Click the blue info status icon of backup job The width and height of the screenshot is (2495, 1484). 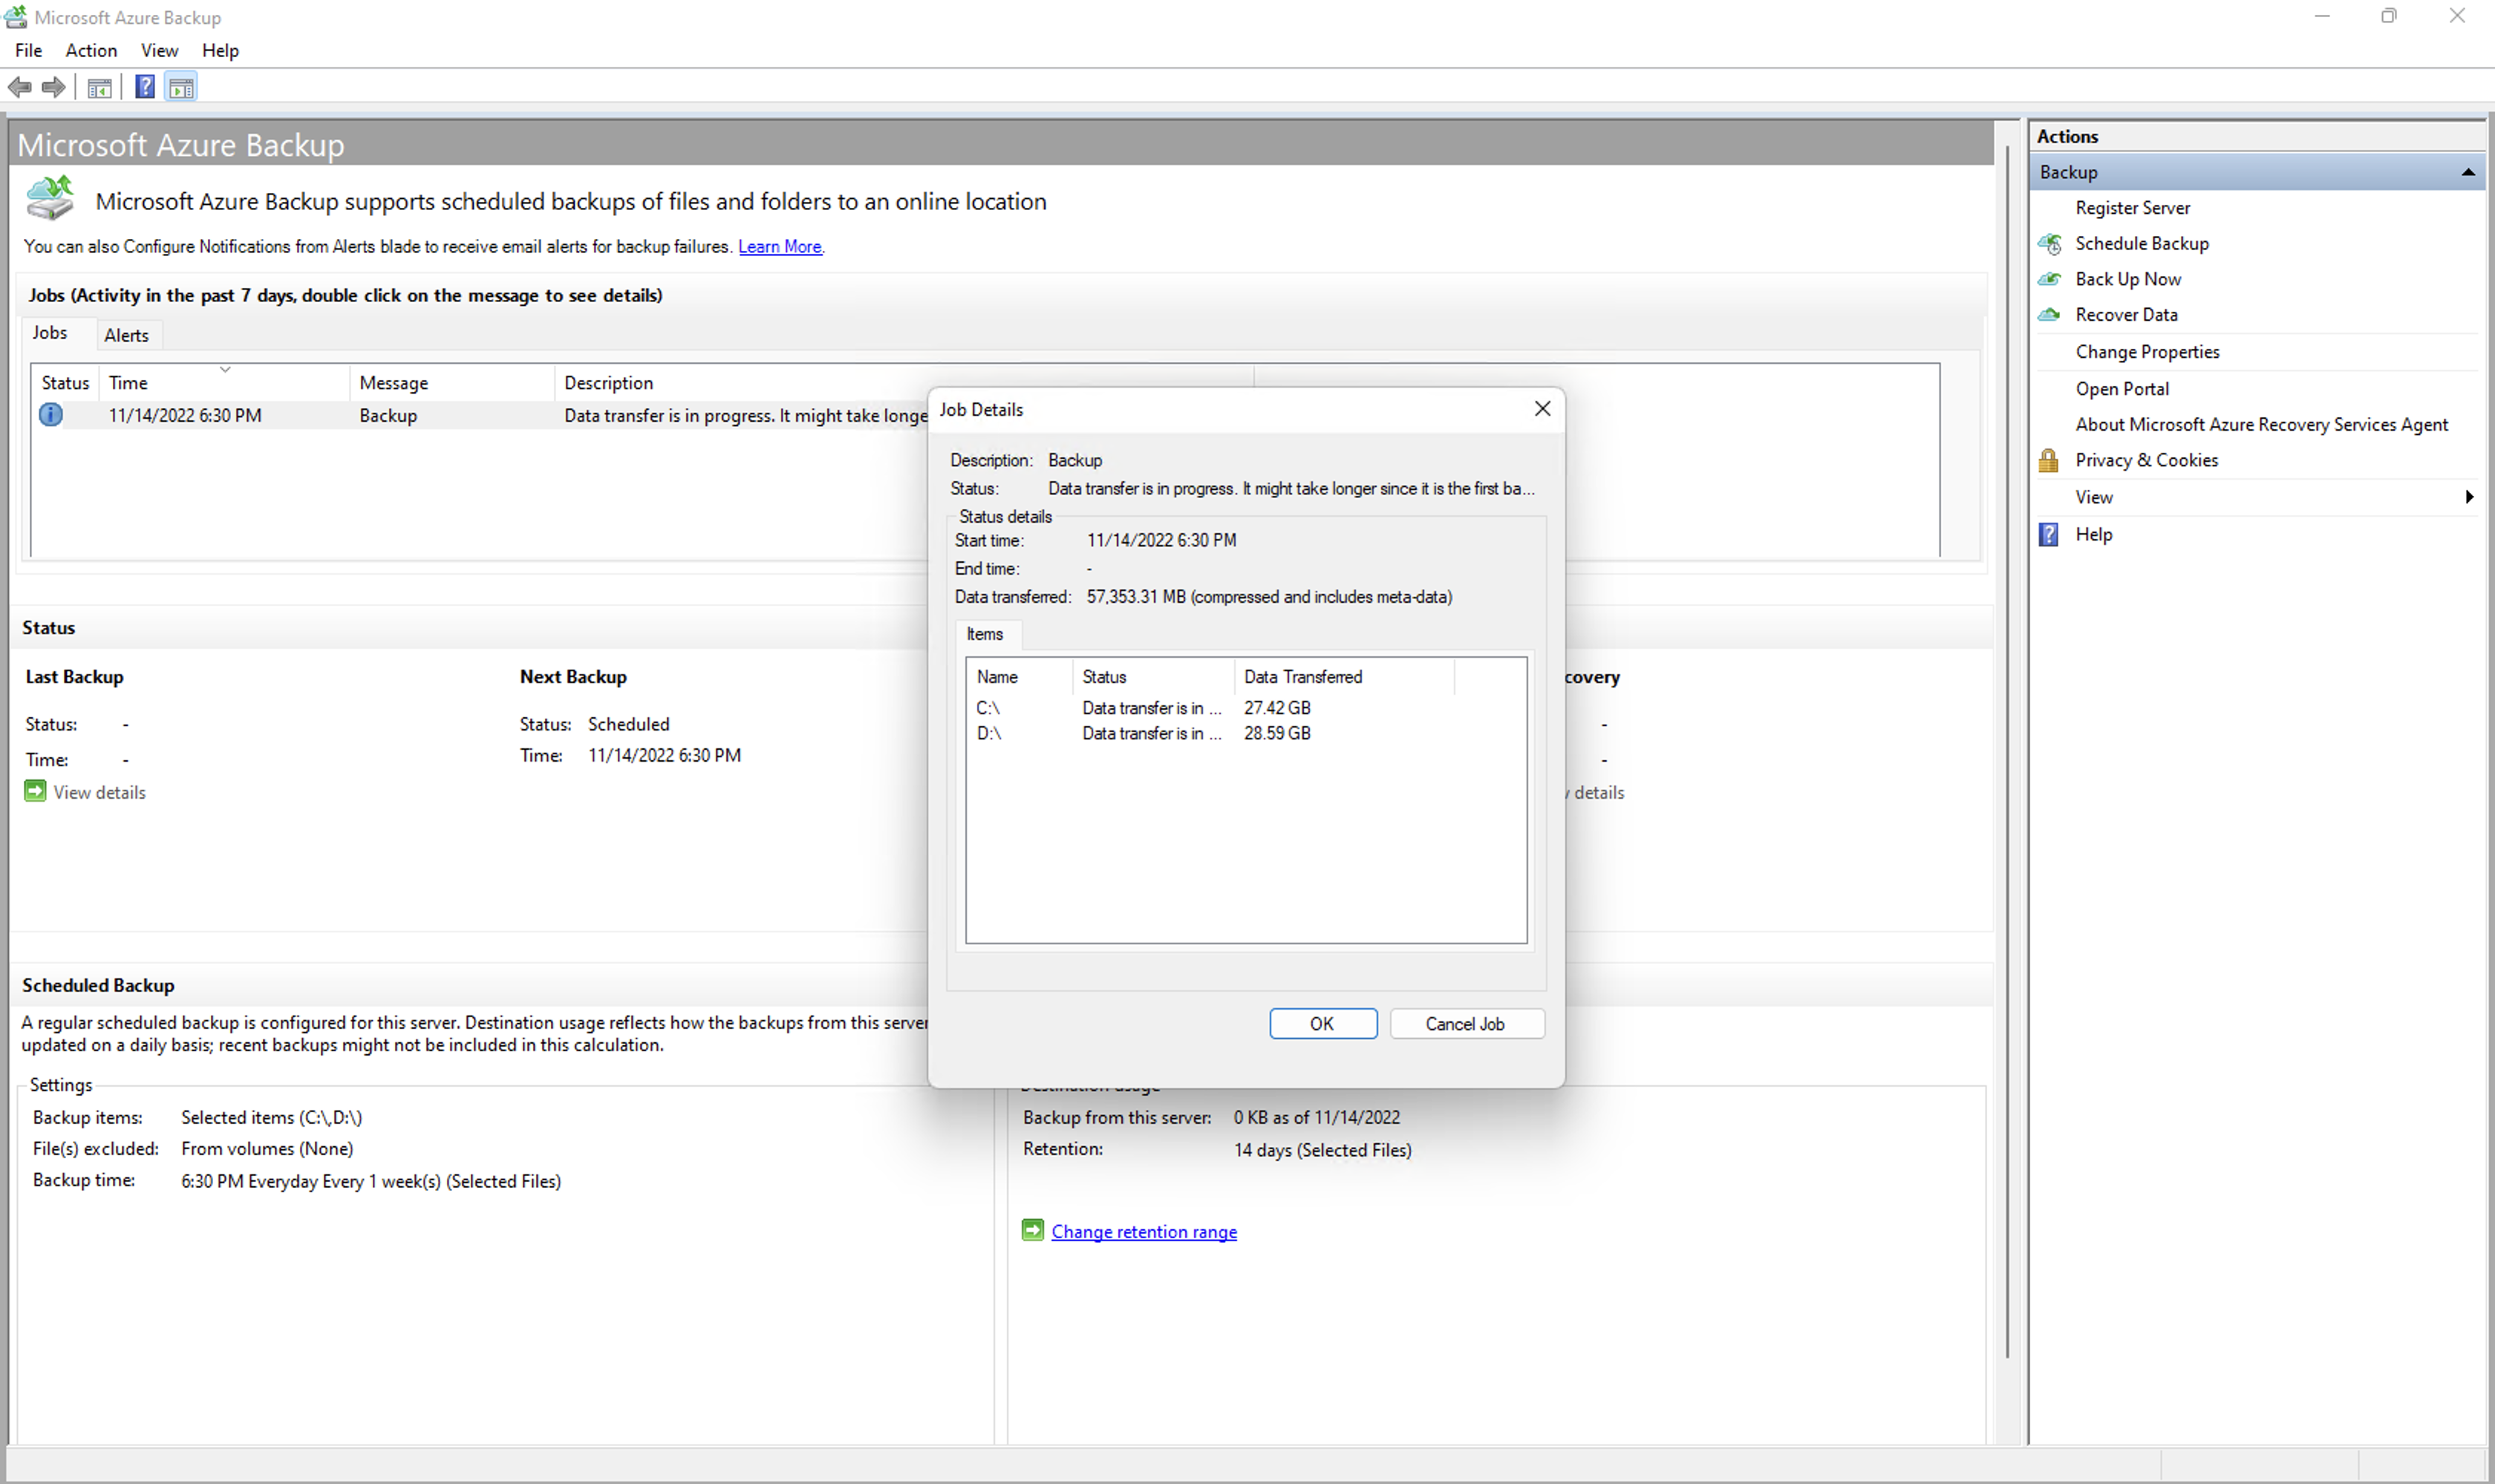(x=51, y=415)
